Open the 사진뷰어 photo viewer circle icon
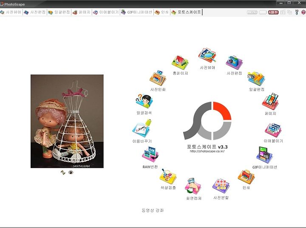 [207, 55]
